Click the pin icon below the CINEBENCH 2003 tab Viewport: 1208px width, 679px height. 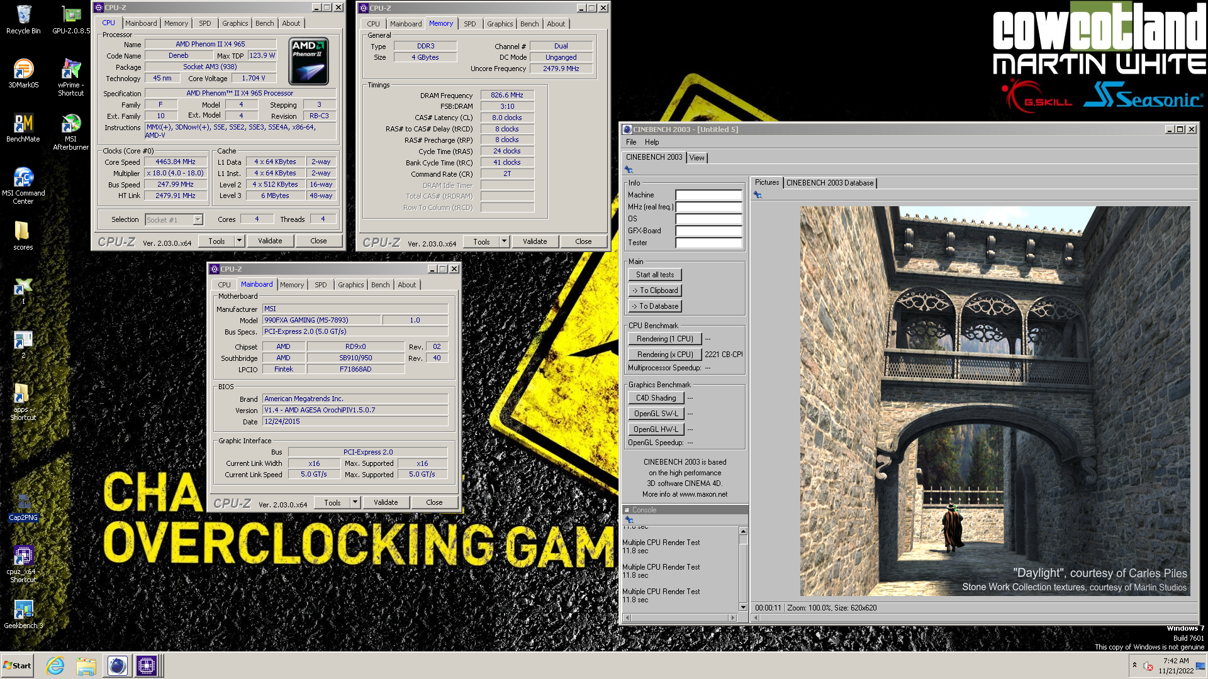[629, 170]
